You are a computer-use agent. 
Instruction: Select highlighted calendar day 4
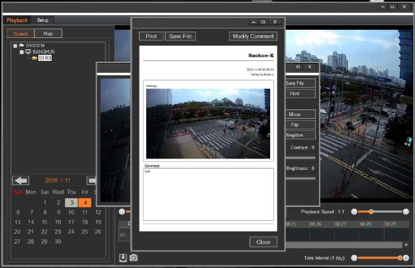(85, 203)
